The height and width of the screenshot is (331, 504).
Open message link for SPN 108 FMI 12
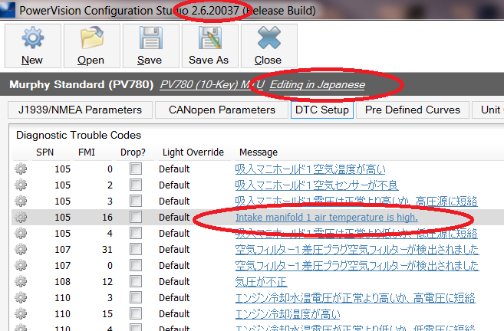coord(261,281)
